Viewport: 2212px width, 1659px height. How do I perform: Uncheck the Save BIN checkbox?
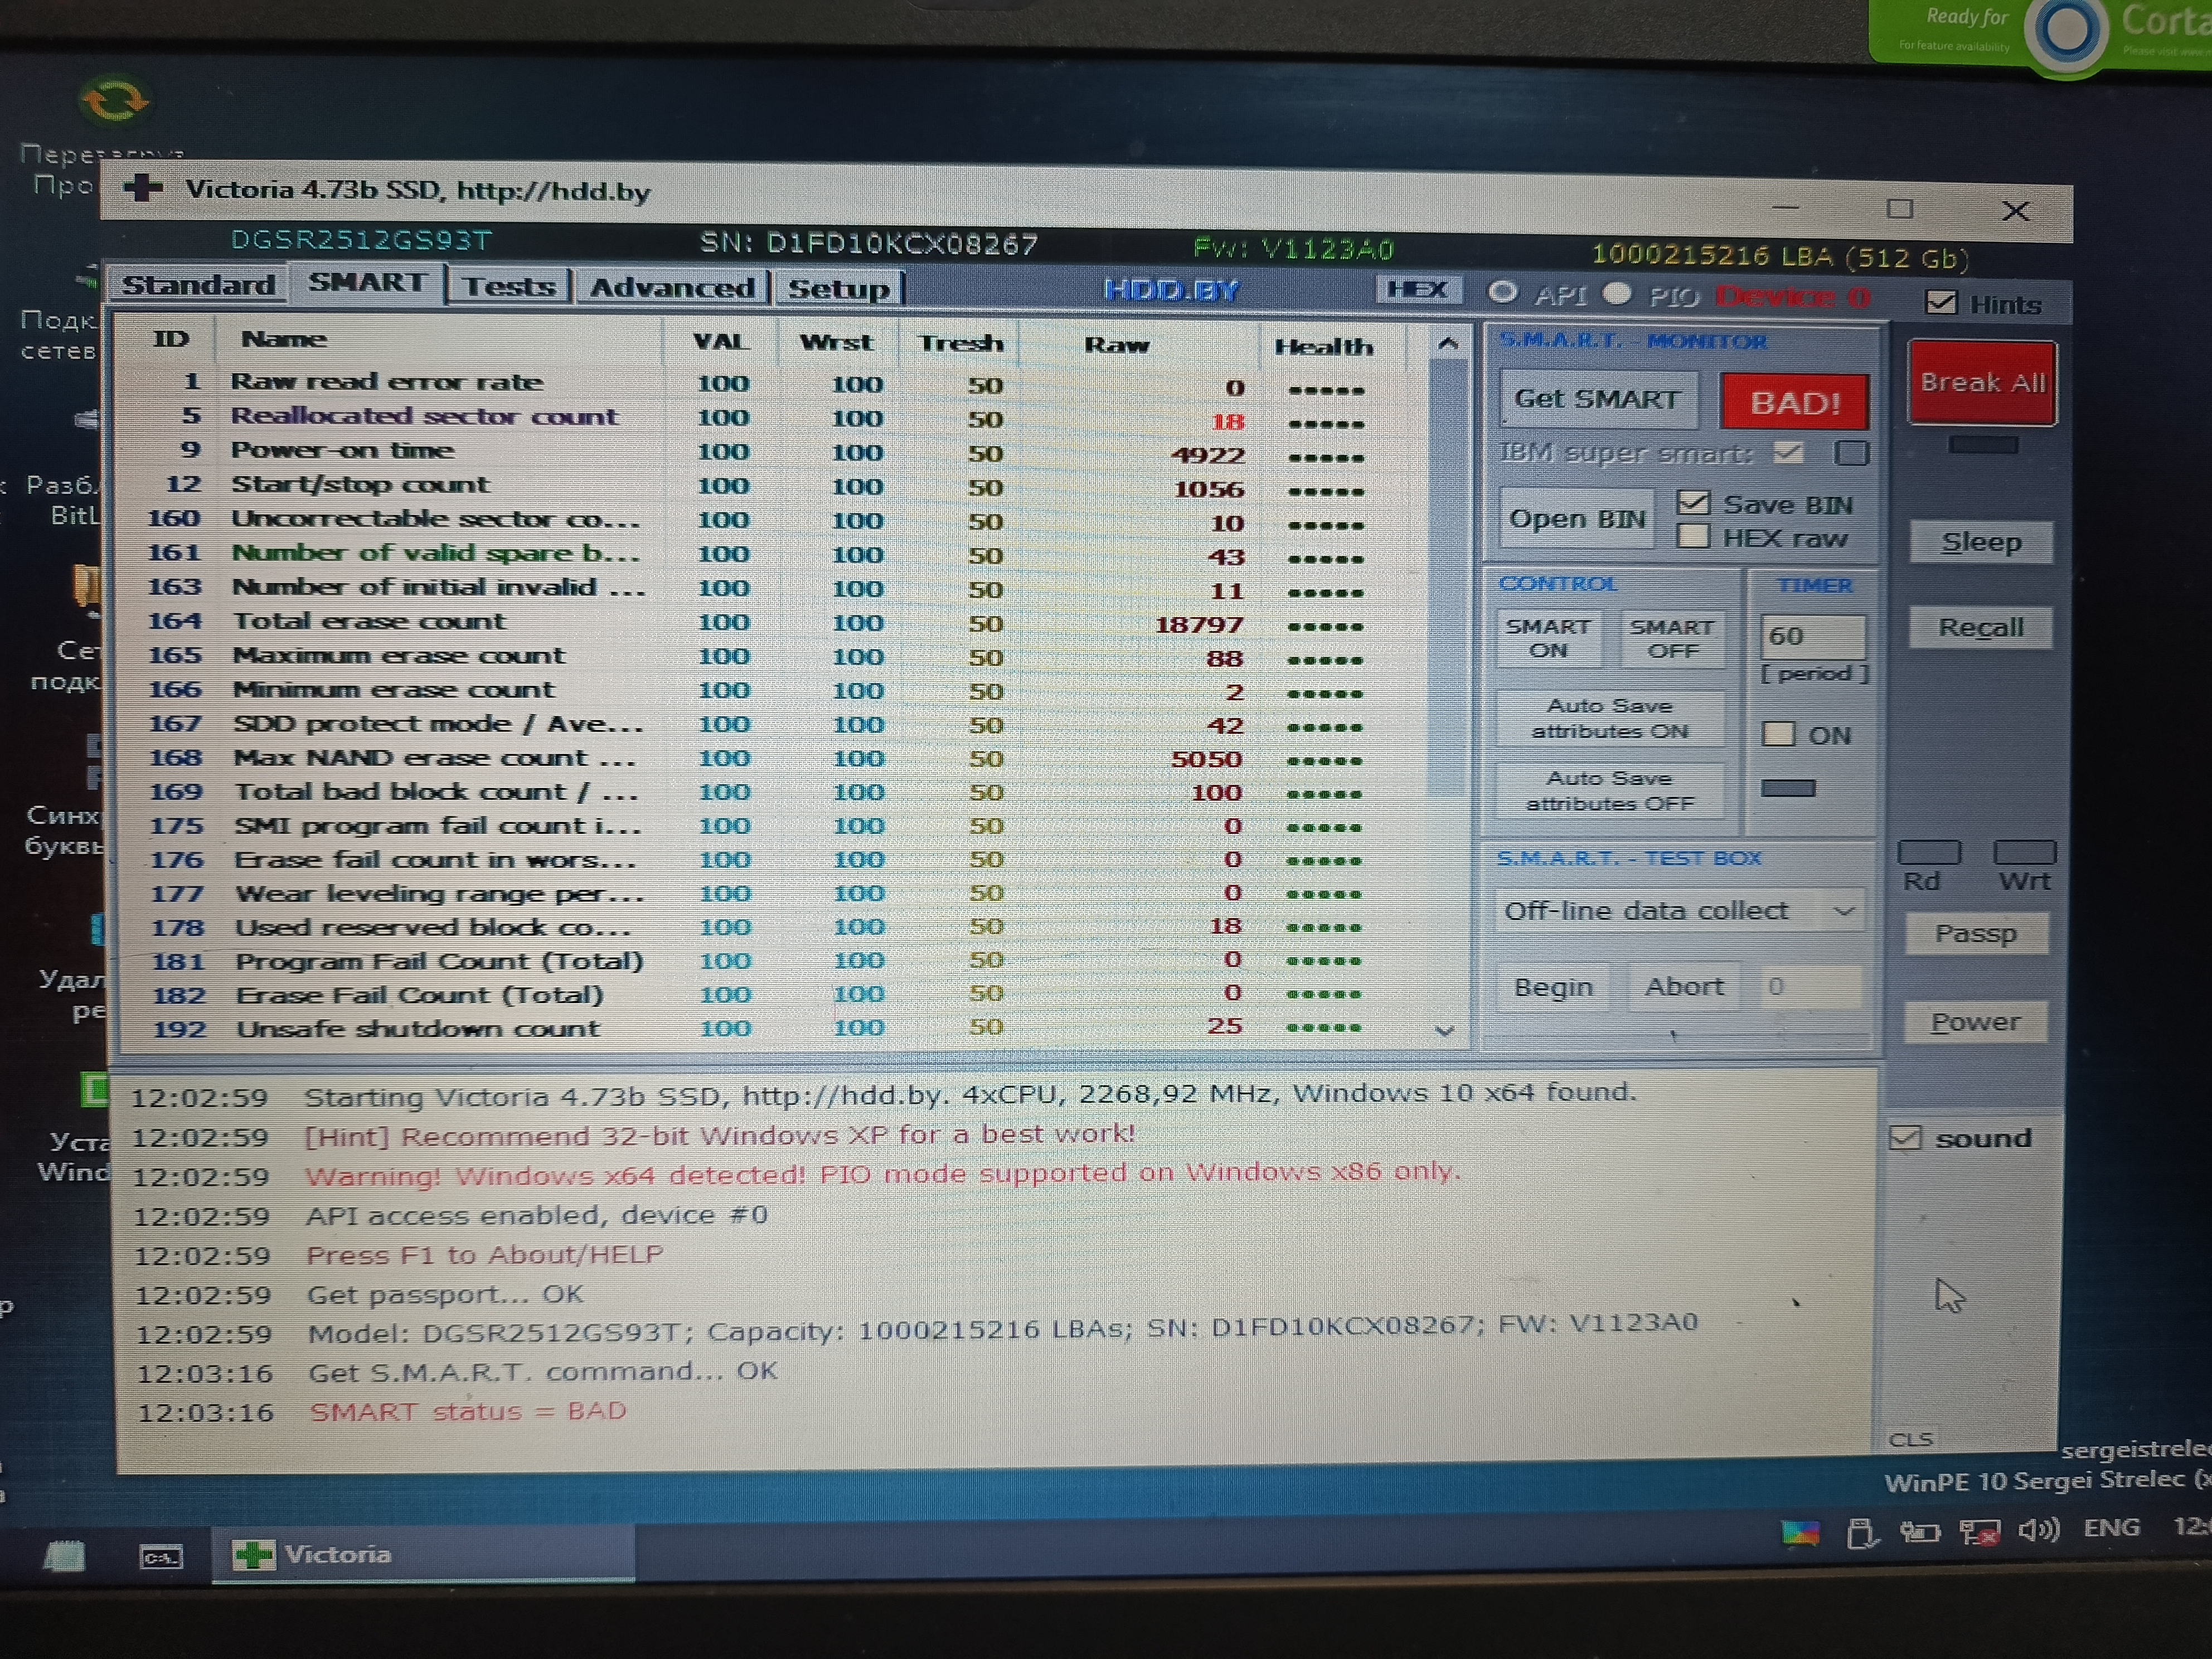1693,502
